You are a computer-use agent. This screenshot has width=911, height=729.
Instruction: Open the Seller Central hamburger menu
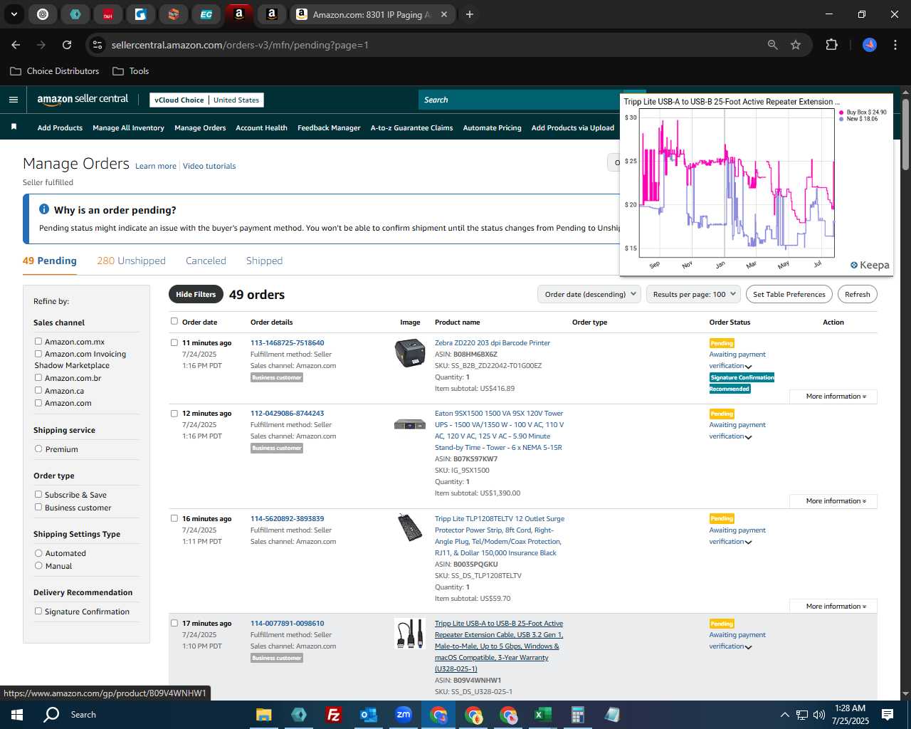click(x=13, y=100)
